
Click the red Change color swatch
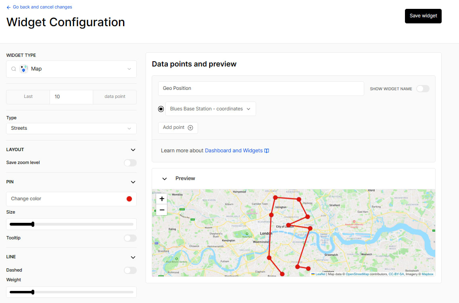(x=129, y=199)
